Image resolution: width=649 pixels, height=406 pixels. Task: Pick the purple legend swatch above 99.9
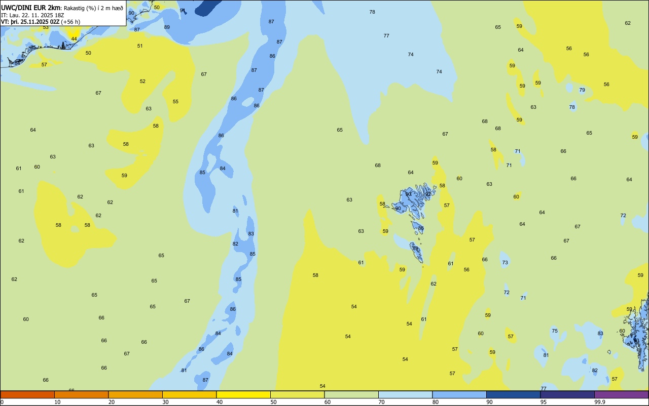point(622,394)
